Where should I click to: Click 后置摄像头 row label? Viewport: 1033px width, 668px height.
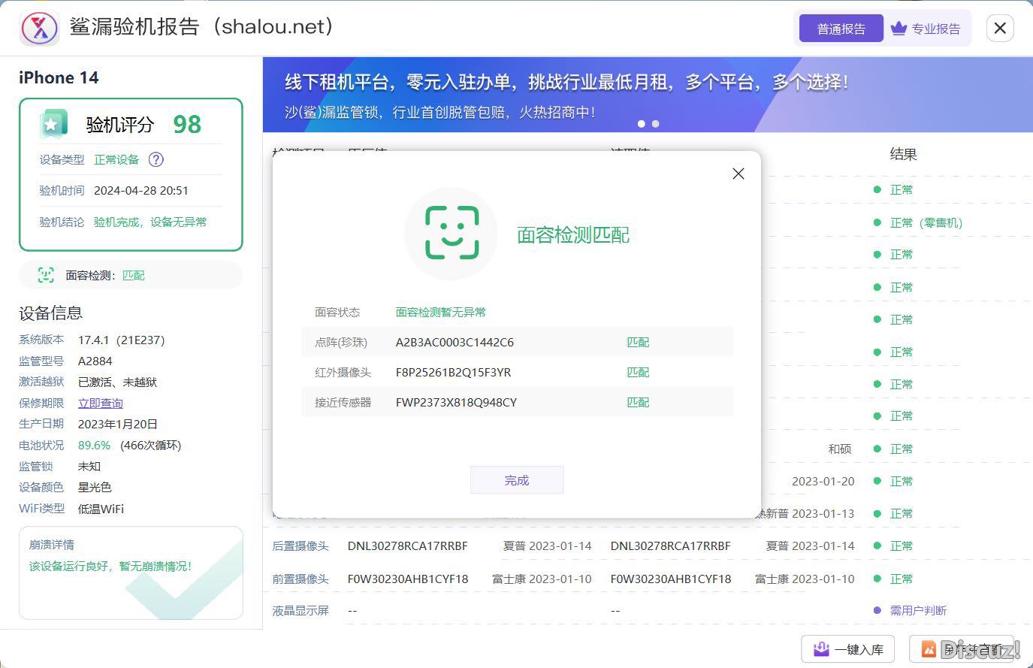[x=301, y=546]
